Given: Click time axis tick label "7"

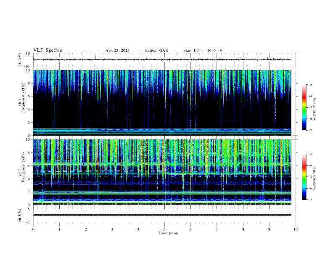Looking at the screenshot, I should 217,229.
